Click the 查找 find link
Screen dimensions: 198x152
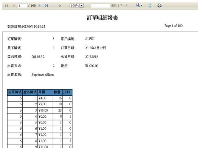[x=114, y=5]
